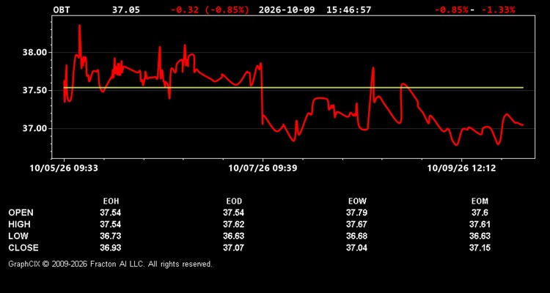The image size is (550, 293).
Task: Click the EOD LOW value 36.63
Action: pos(234,236)
